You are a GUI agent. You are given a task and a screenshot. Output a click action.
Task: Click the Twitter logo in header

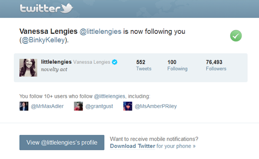tap(47, 8)
